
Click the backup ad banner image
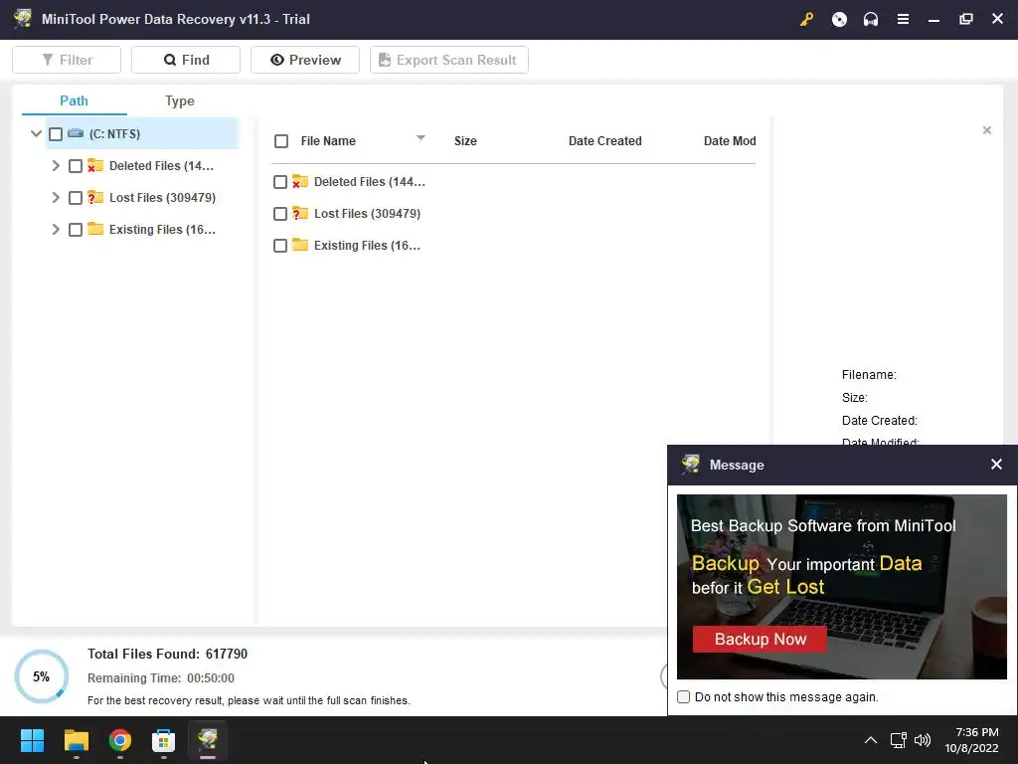[x=841, y=587]
